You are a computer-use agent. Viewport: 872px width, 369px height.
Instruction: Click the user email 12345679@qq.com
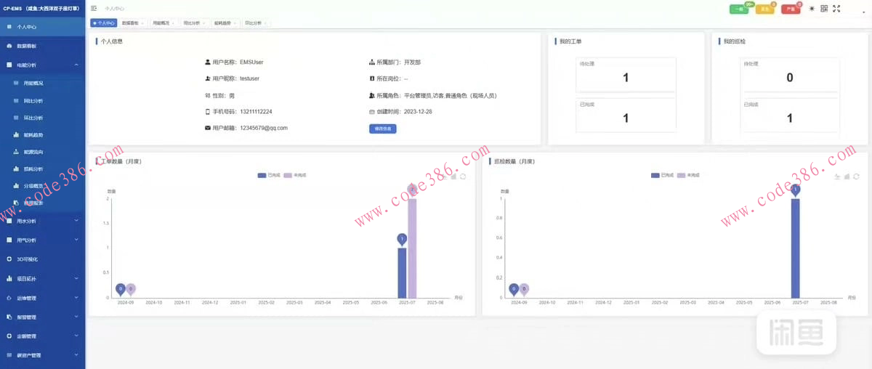coord(264,128)
